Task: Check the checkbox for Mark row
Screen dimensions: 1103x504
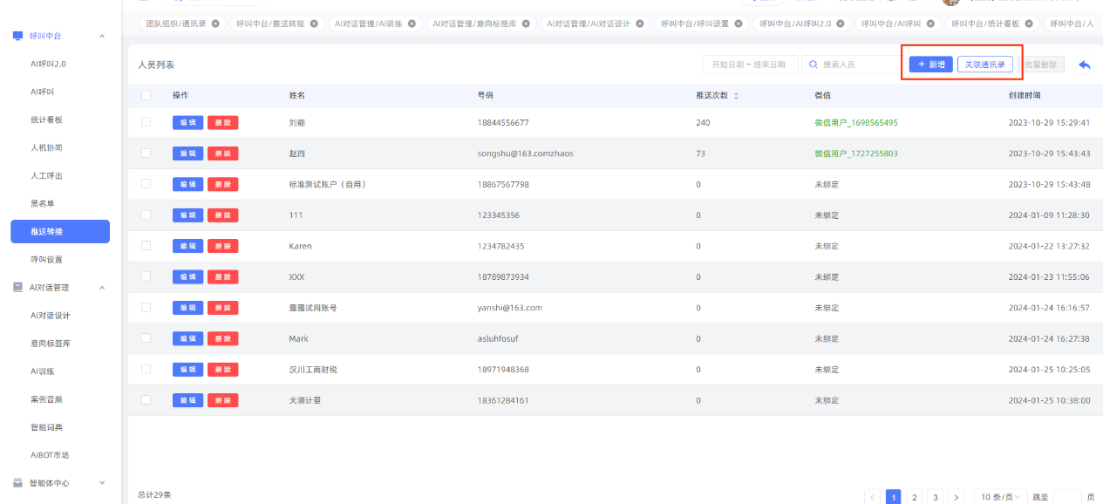Action: coord(146,338)
